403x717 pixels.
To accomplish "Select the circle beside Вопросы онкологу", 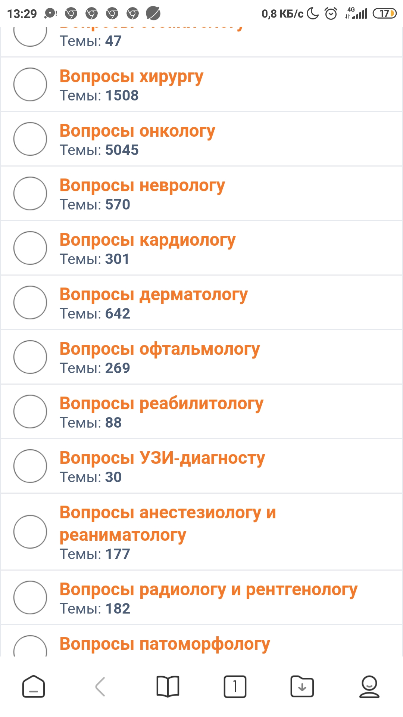I will click(30, 139).
